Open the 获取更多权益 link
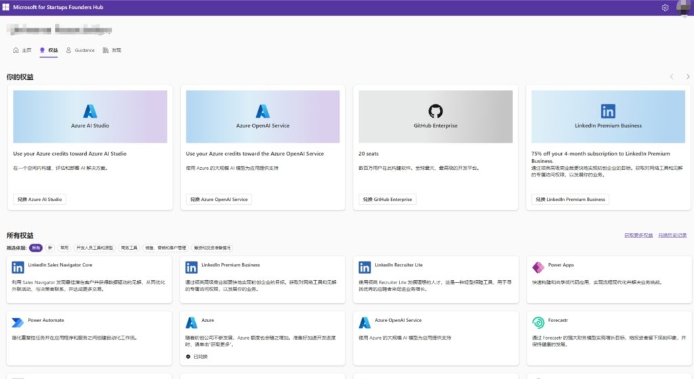Screen dimensions: 694x379 tap(638, 235)
